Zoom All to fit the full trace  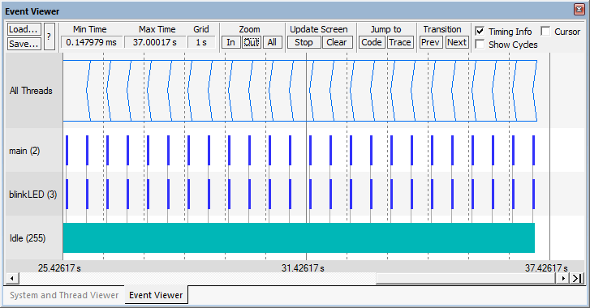pos(272,42)
